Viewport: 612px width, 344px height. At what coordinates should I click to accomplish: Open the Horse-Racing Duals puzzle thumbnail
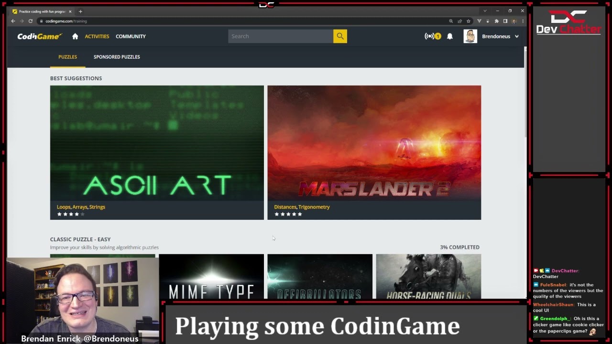tap(428, 277)
